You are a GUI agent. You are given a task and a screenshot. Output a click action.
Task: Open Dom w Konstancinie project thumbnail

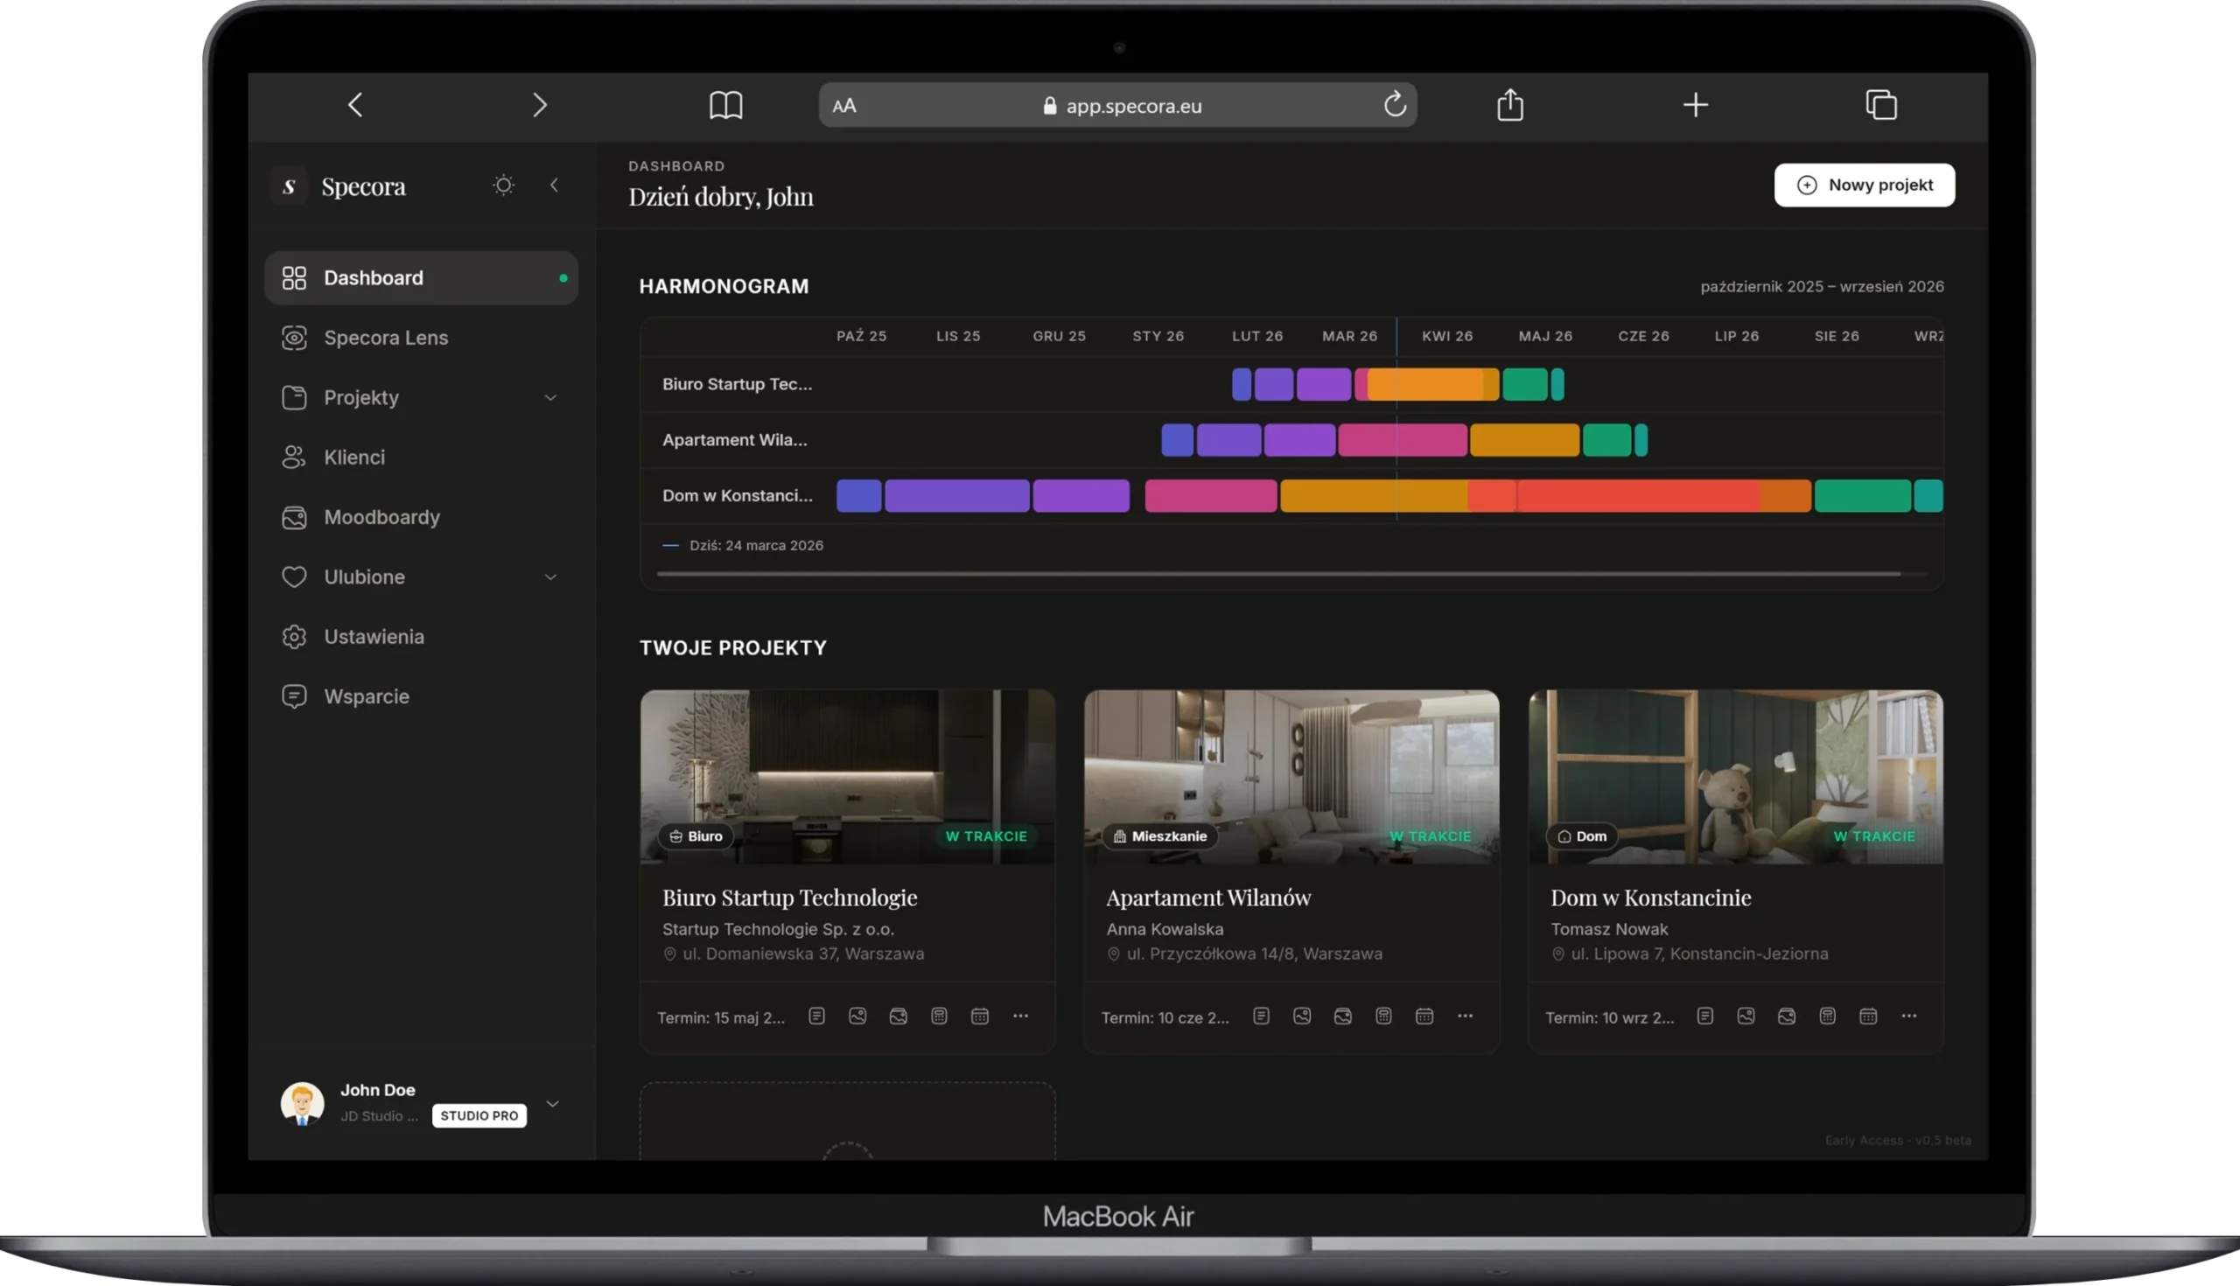tap(1736, 777)
